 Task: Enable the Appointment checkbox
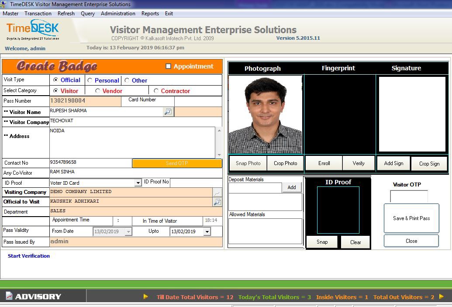click(168, 66)
